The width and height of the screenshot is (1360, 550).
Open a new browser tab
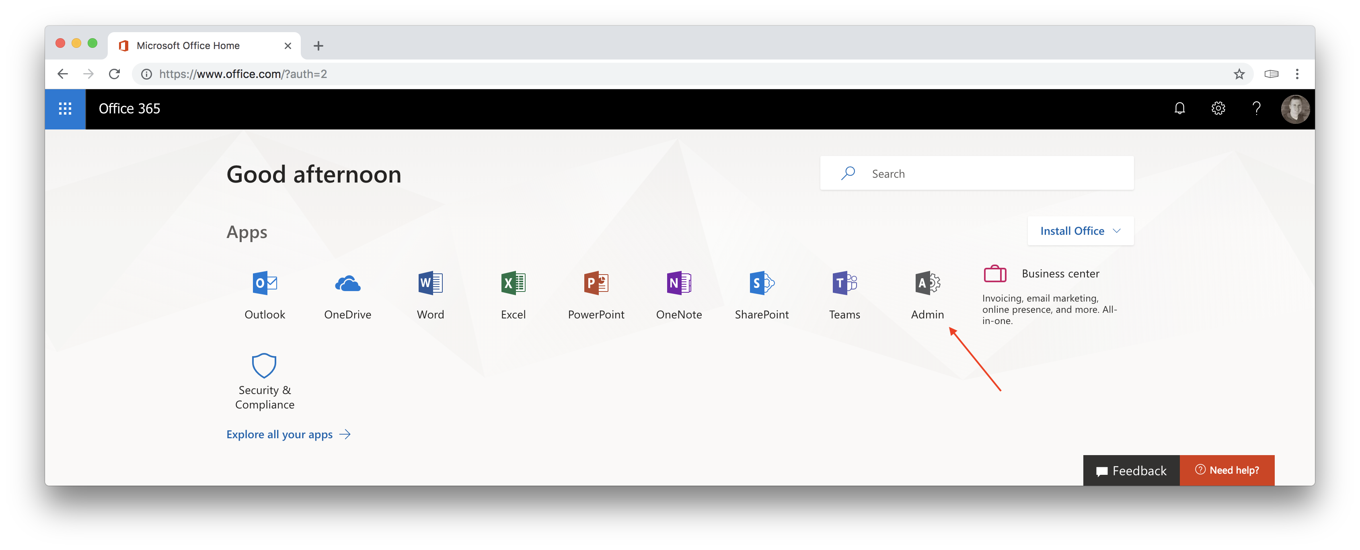tap(318, 46)
